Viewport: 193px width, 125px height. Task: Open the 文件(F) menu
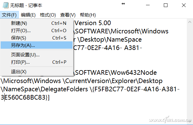[x=10, y=15]
